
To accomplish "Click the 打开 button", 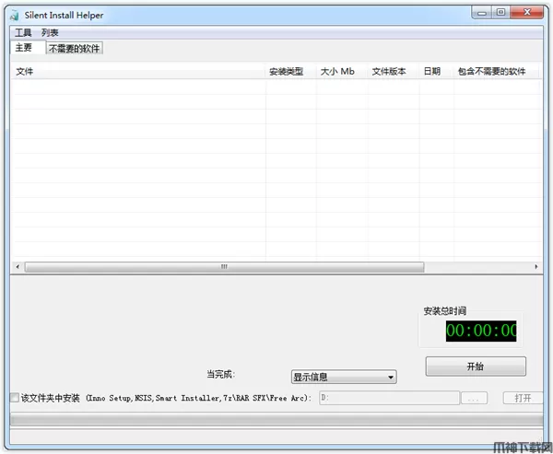I will [523, 399].
